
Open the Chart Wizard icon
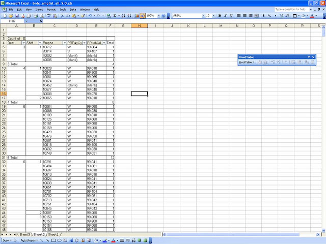point(137,16)
